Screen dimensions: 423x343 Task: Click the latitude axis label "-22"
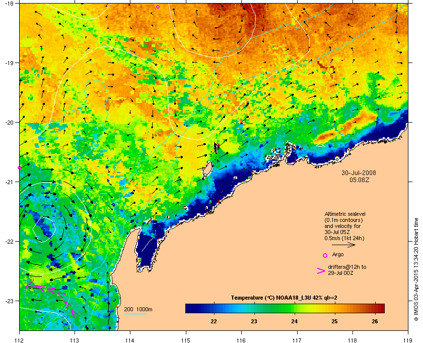(x=9, y=241)
